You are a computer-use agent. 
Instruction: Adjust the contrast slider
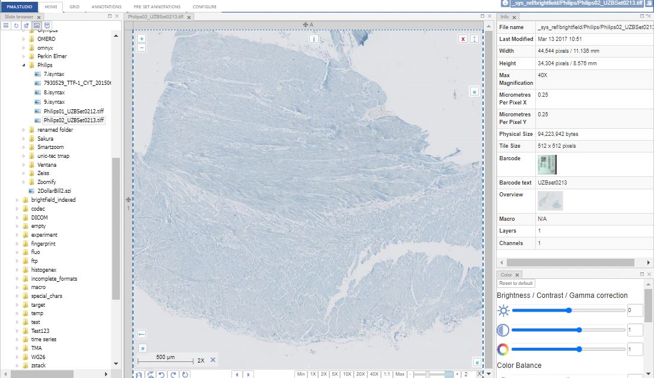(579, 330)
